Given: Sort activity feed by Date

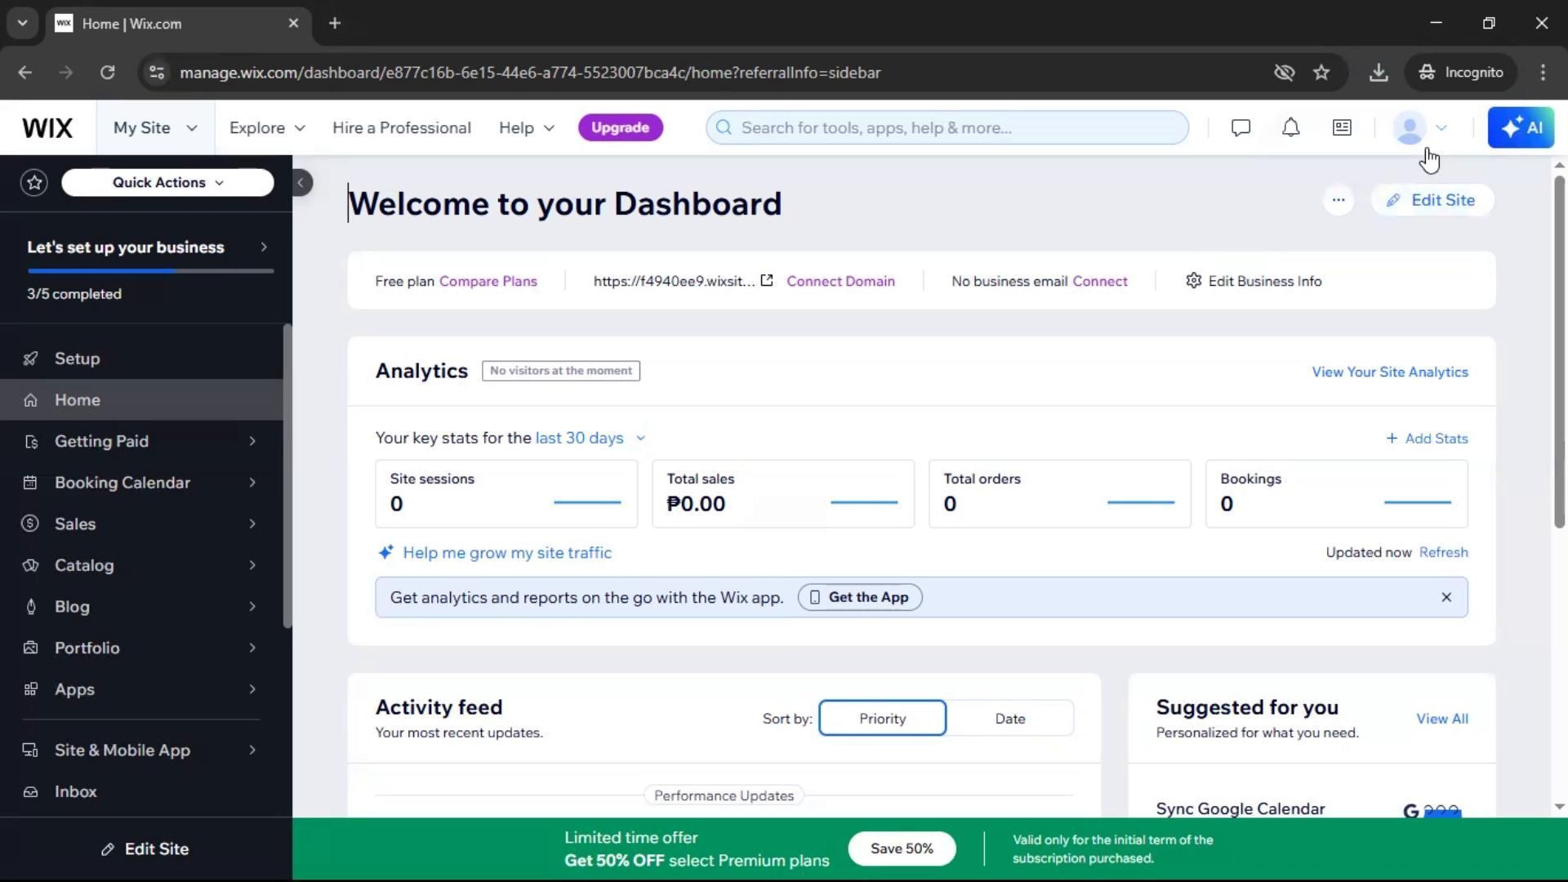Looking at the screenshot, I should click(x=1009, y=719).
